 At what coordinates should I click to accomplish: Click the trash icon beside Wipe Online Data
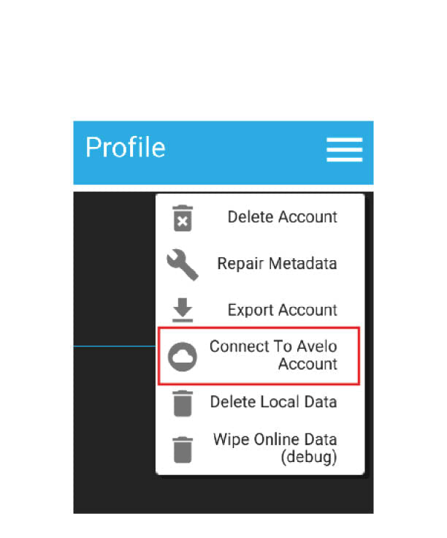click(x=183, y=450)
